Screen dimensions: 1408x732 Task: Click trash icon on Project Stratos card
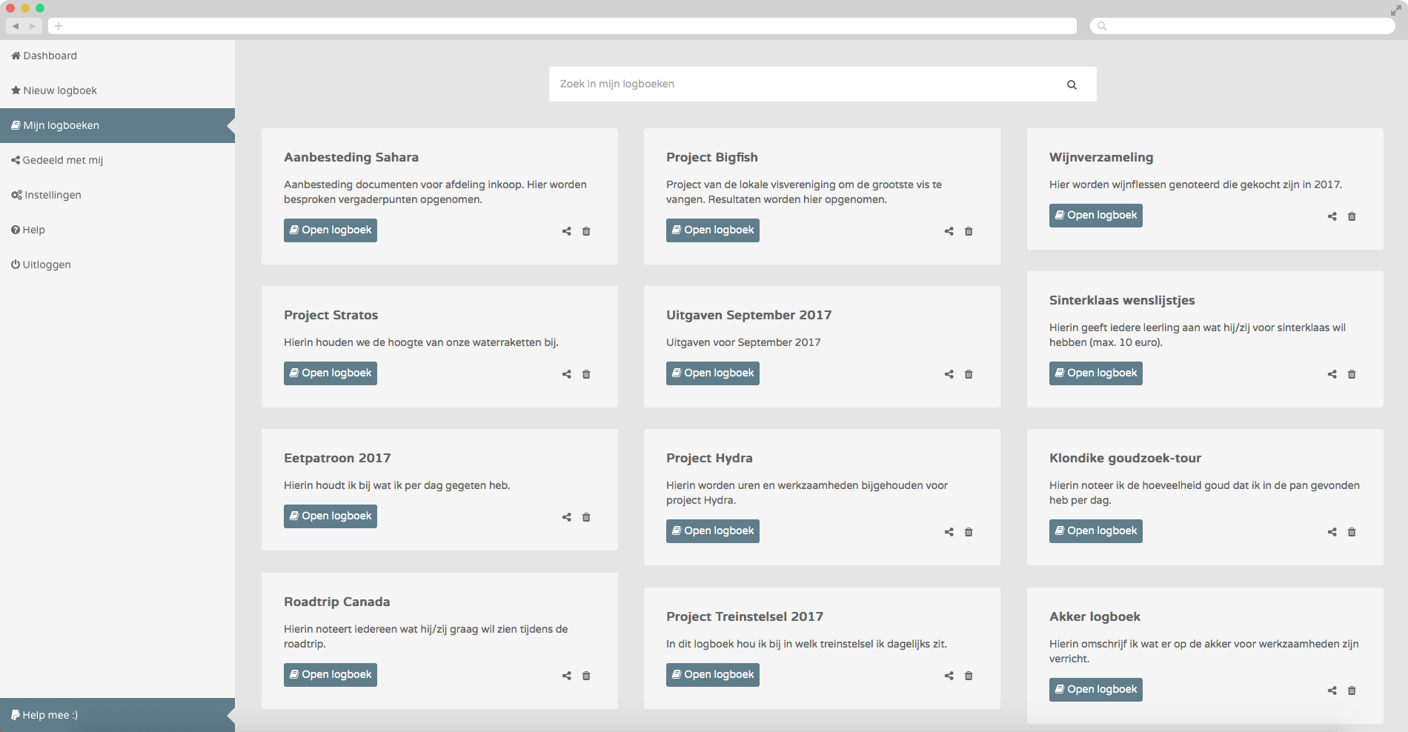(x=586, y=374)
